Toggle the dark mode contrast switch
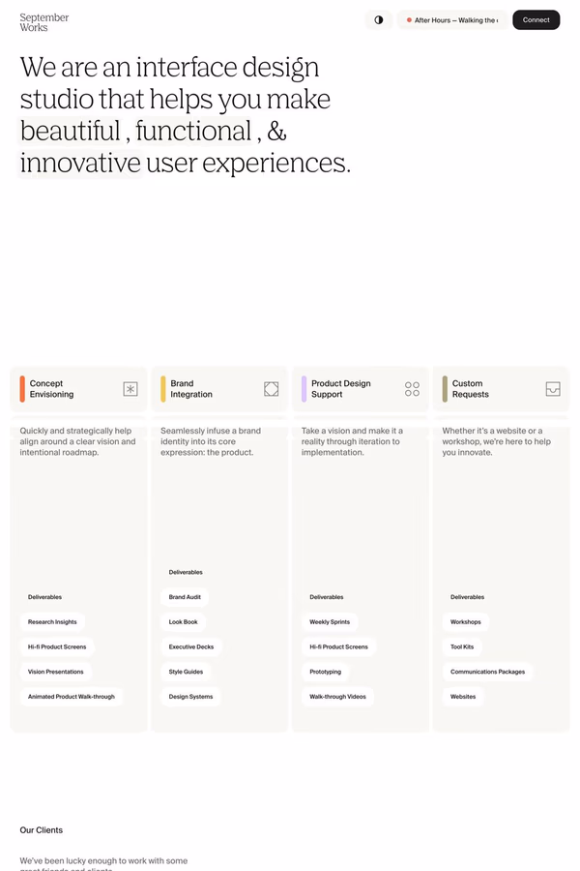 pos(378,19)
